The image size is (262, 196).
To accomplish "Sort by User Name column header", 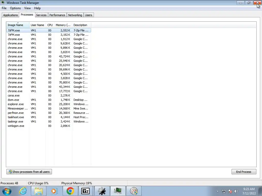I will click(37, 25).
